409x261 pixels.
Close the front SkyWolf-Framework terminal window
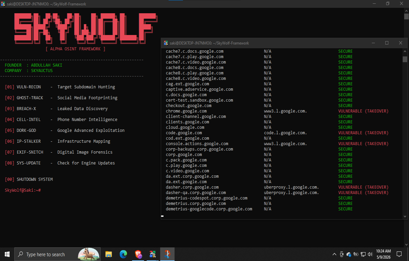(400, 43)
